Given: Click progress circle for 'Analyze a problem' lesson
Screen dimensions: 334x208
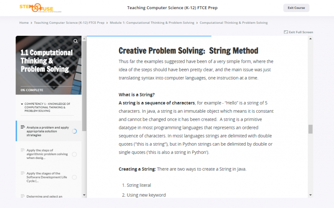Looking at the screenshot, I should (x=74, y=131).
